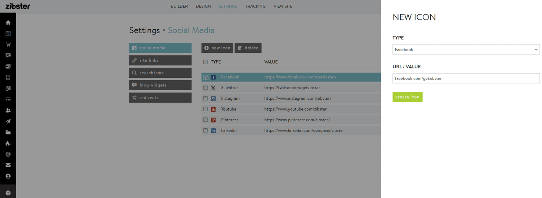The image size is (542, 198).
Task: Click the Pinterest row icon
Action: 213,120
